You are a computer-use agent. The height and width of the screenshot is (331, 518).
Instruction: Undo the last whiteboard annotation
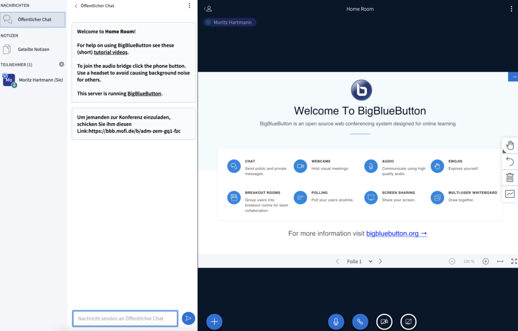[x=510, y=161]
